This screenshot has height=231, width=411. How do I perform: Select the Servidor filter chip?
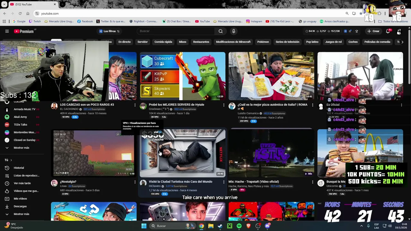143,42
